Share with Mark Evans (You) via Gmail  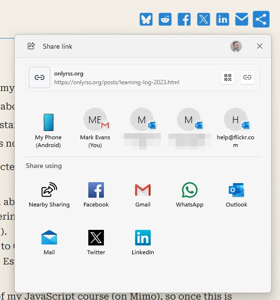click(x=95, y=128)
